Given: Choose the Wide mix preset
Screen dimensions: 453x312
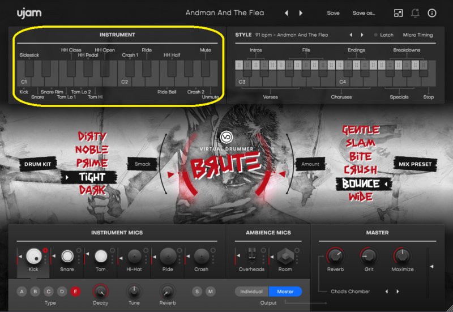Looking at the screenshot, I should point(361,197).
